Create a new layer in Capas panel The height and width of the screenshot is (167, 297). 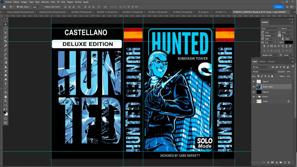click(285, 162)
